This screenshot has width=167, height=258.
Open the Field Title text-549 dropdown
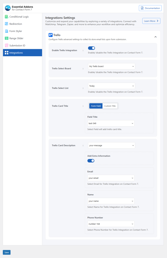click(x=111, y=123)
